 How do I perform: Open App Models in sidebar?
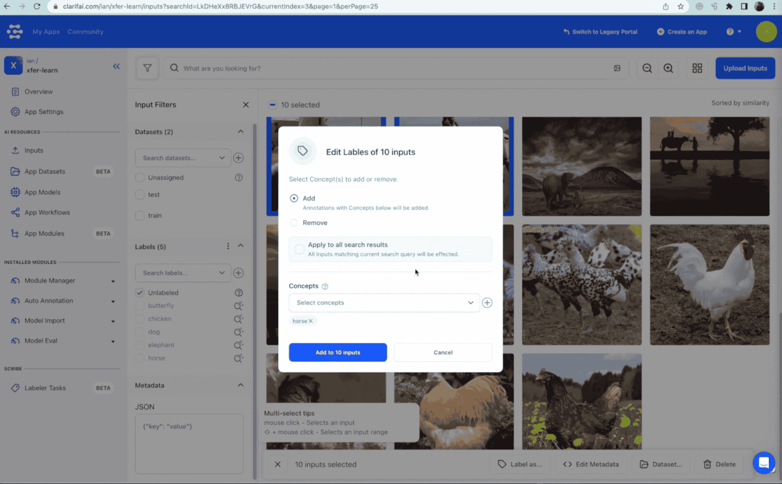tap(43, 192)
